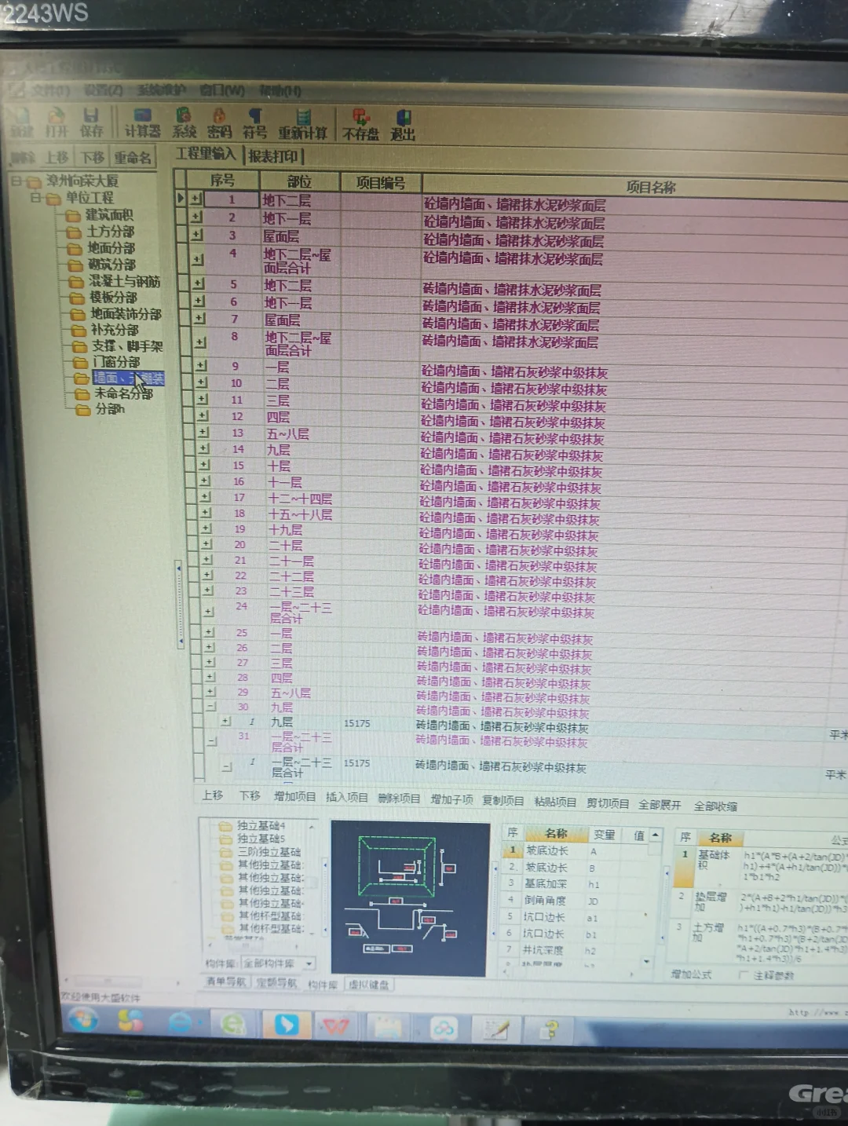Open the 帮助 menu
848x1126 pixels.
point(280,91)
